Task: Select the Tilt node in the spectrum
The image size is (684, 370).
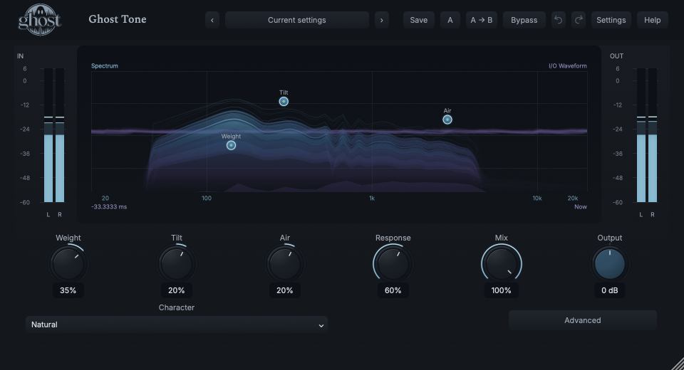Action: pos(284,102)
